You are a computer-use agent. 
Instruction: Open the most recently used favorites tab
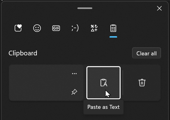click(18, 28)
